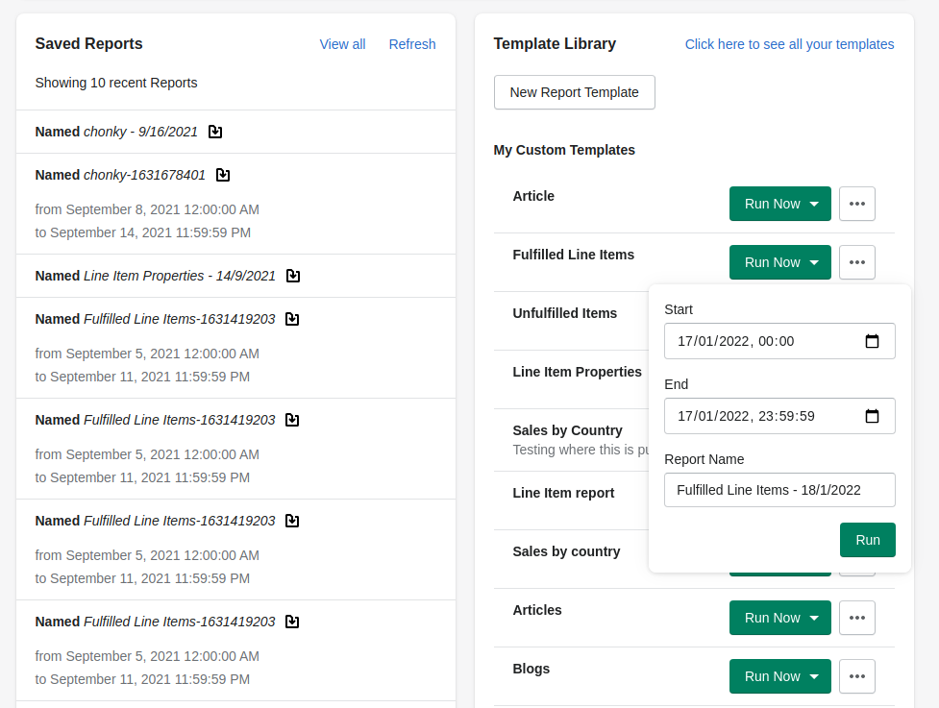
Task: Download the first Fulfilled Line Items-1631419203 report
Action: point(291,318)
